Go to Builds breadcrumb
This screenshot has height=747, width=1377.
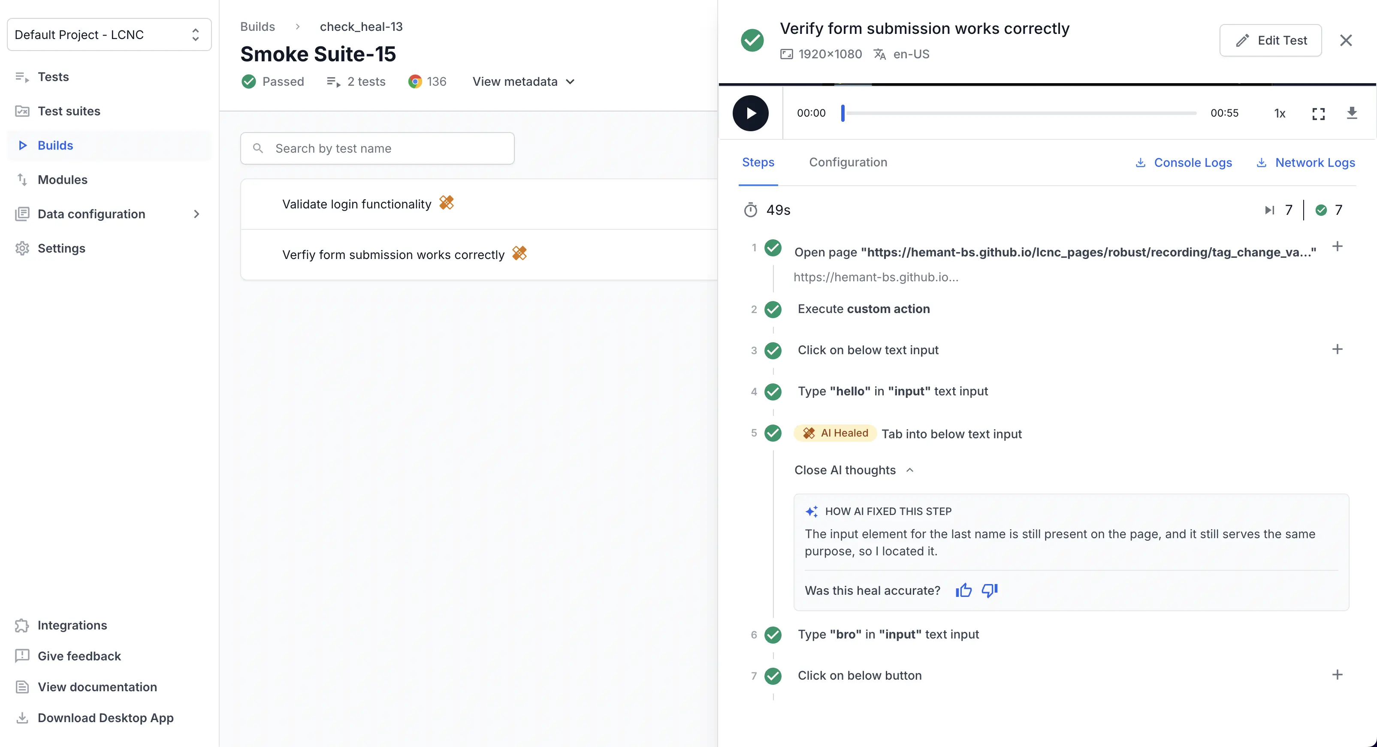257,27
